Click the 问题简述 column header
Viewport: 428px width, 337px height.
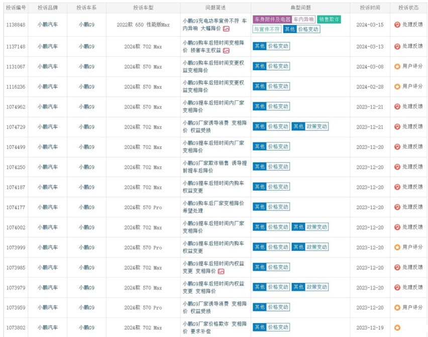[216, 8]
